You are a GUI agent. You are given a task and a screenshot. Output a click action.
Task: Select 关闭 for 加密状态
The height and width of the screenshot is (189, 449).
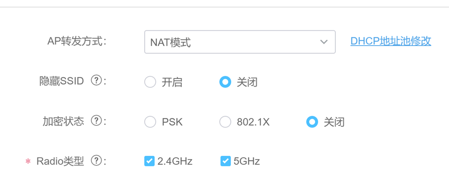click(x=312, y=122)
